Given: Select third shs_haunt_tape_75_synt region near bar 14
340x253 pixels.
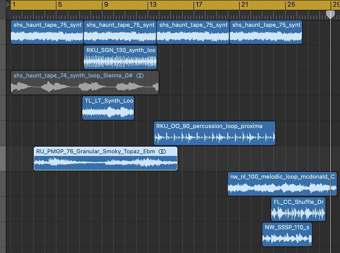Looking at the screenshot, I should [x=193, y=32].
